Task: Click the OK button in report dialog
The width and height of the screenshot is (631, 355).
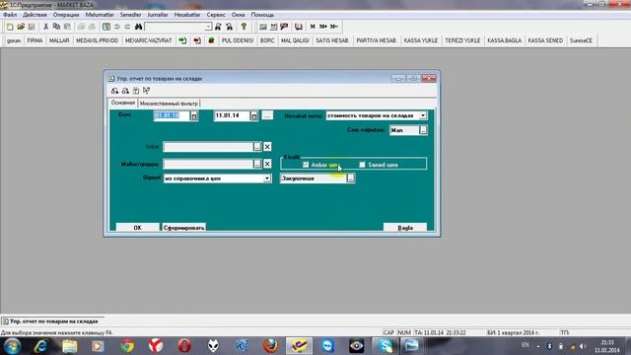Action: click(x=137, y=228)
